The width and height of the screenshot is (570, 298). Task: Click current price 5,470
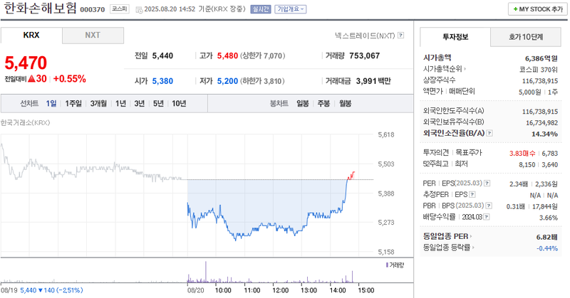click(26, 63)
